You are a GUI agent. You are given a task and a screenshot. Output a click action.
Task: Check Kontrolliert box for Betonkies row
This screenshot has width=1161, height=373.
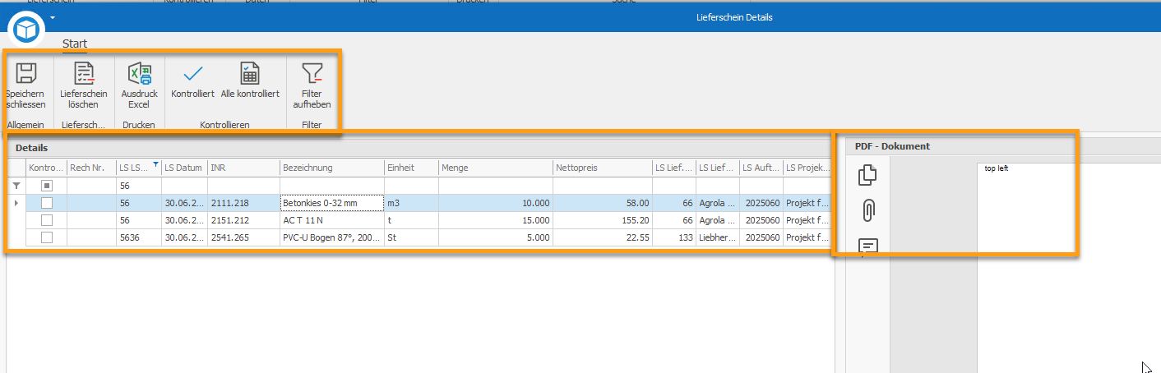coord(47,203)
